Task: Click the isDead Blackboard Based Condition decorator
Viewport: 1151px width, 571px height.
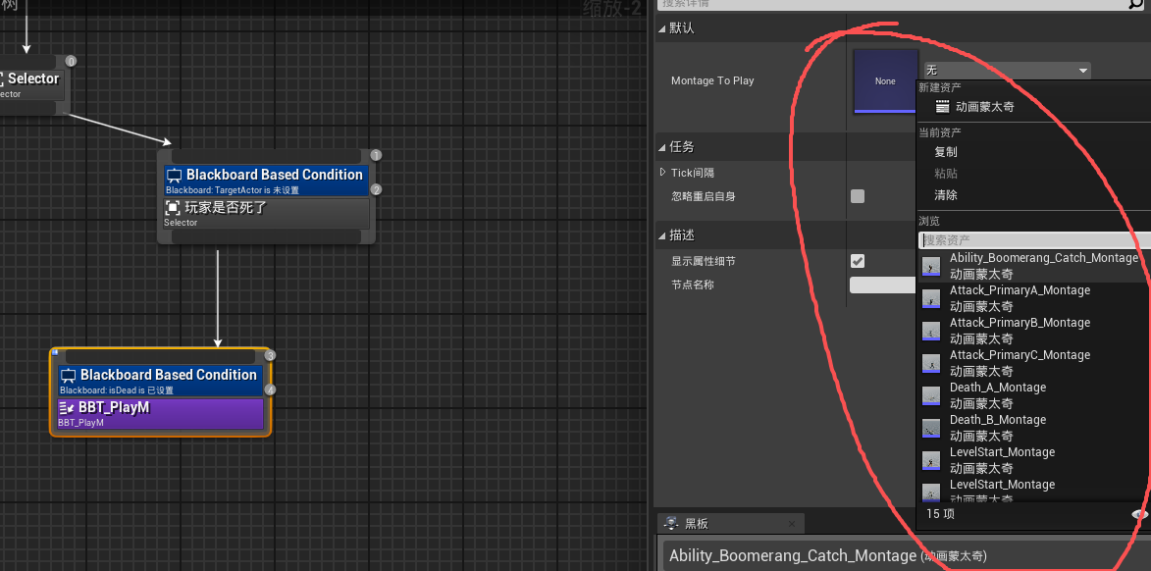Action: [x=160, y=381]
